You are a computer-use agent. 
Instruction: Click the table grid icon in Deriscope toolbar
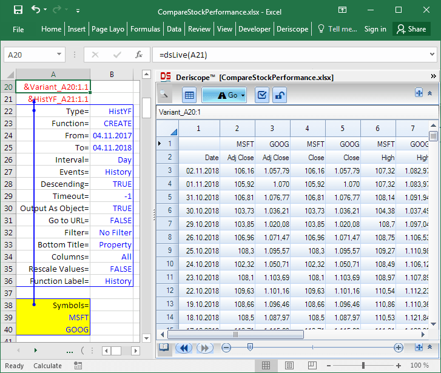coord(189,95)
